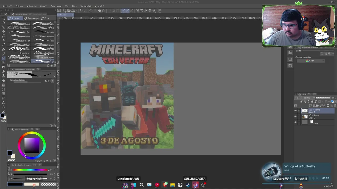The width and height of the screenshot is (337, 189).
Task: Select the Move layer tool
Action: 3,31
